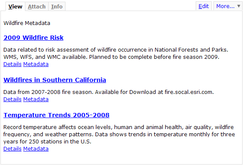Click the Record temperature description paragraph
Image resolution: width=243 pixels, height=165 pixels.
point(119,134)
